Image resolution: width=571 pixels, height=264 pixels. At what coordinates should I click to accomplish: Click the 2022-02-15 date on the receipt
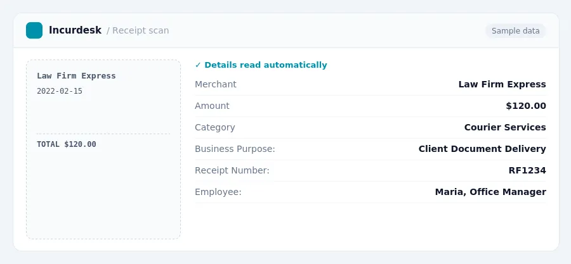[60, 91]
